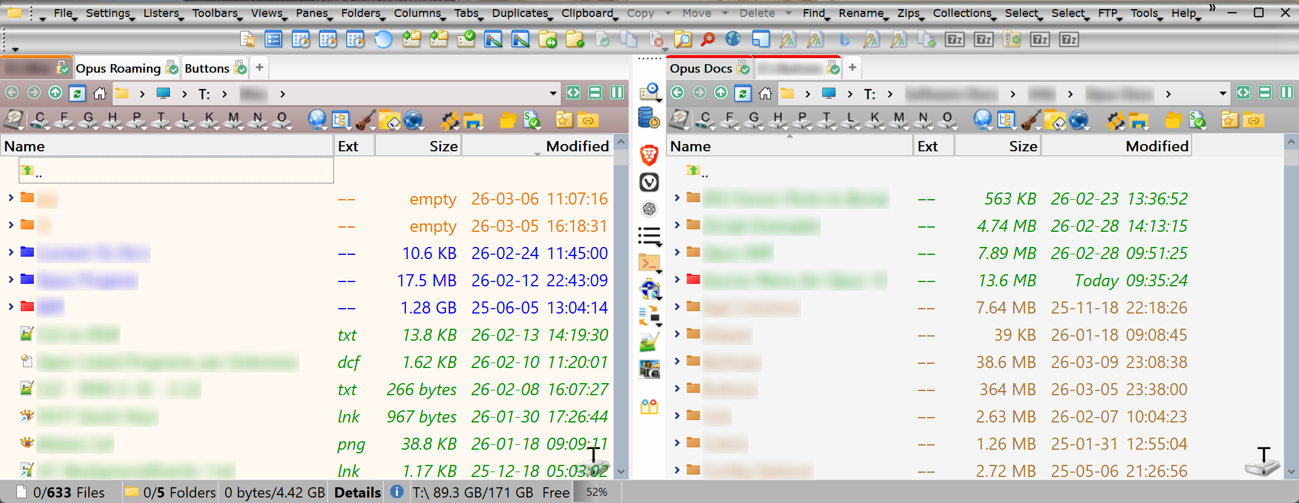Click the globe icon in top toolbar
This screenshot has width=1299, height=503.
733,40
